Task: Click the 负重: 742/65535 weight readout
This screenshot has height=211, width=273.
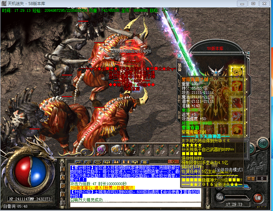Action: click(x=104, y=10)
